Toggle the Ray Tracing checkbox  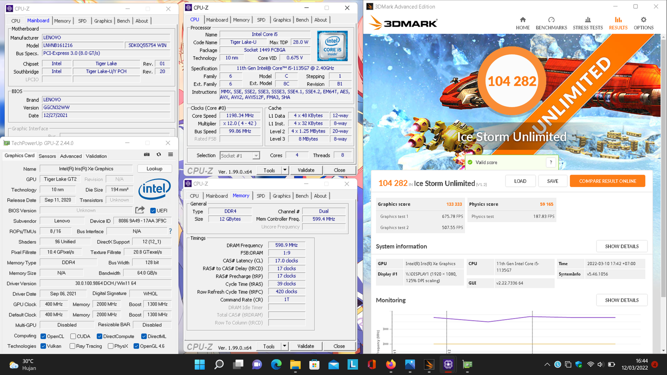click(72, 346)
